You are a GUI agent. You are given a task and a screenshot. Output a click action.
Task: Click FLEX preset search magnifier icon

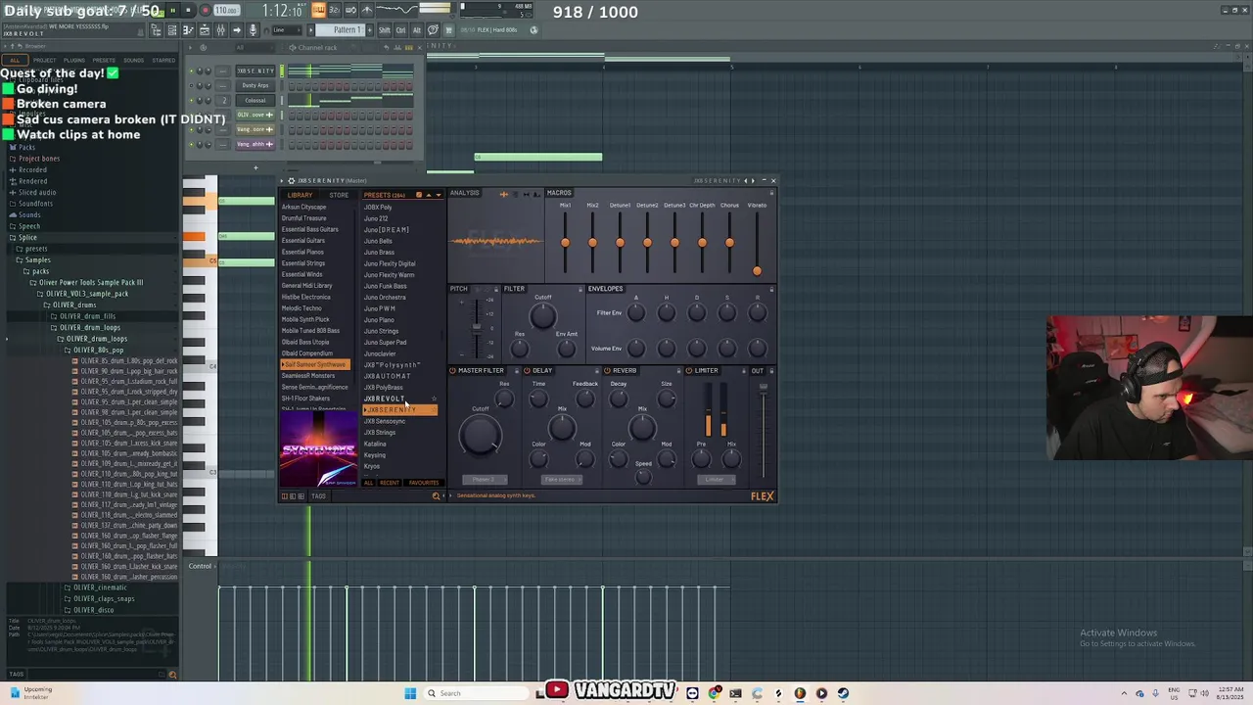click(436, 496)
